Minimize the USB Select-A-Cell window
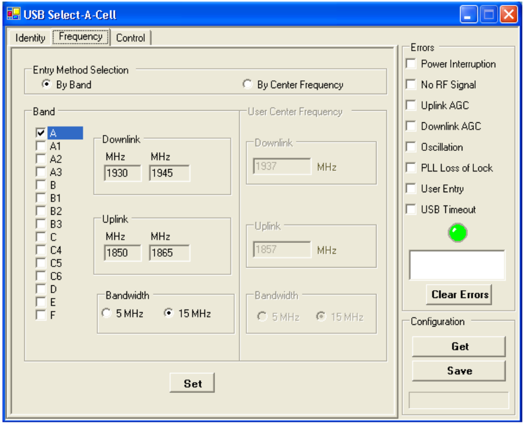 (x=468, y=15)
